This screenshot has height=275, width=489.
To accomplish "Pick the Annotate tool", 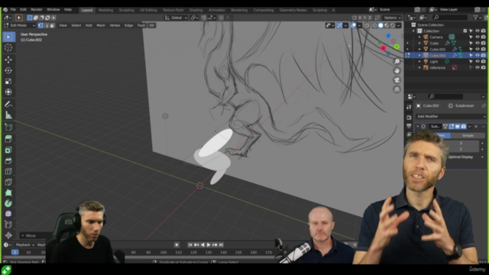I will click(x=8, y=105).
